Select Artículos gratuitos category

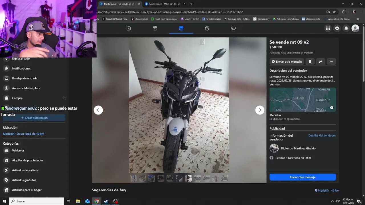(34, 180)
